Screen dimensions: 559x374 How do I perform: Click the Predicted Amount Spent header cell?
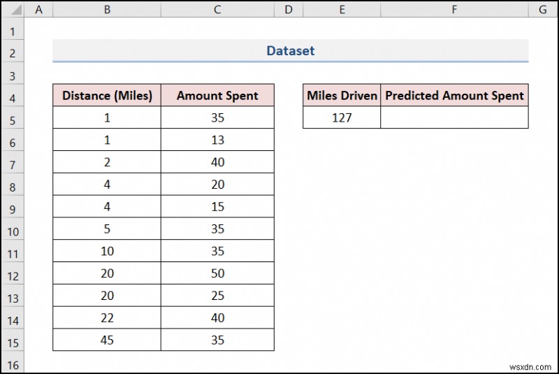(x=455, y=95)
